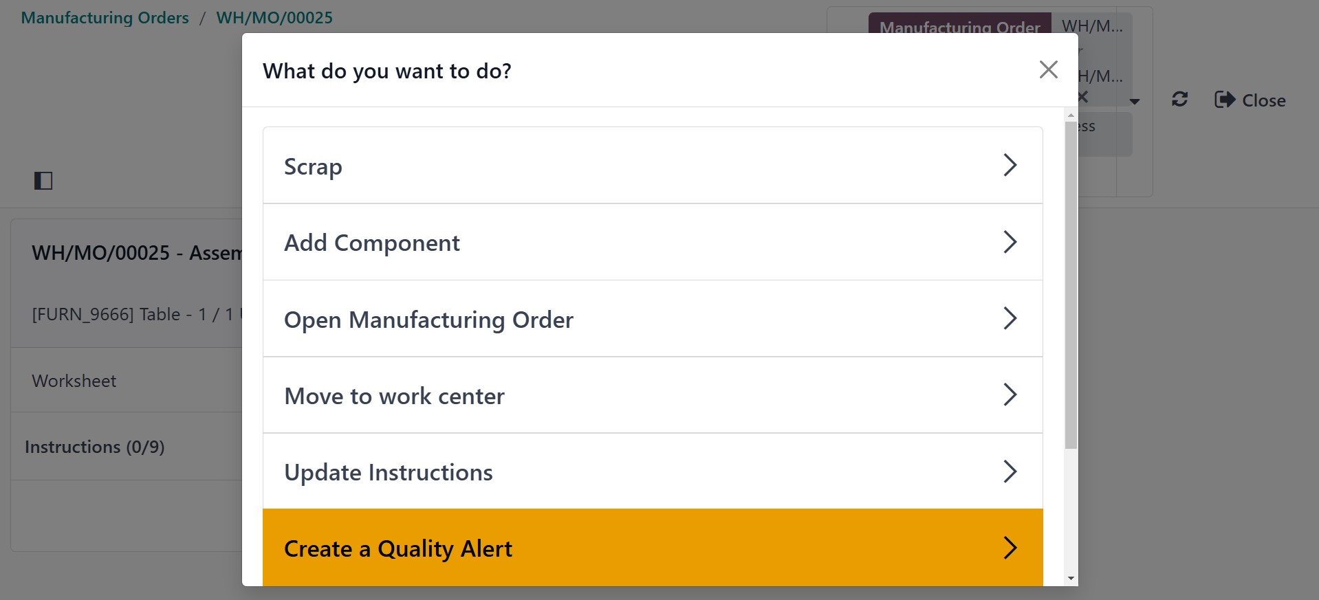Screen dimensions: 1319x600
Task: Select Open Manufacturing Order option
Action: coord(428,320)
